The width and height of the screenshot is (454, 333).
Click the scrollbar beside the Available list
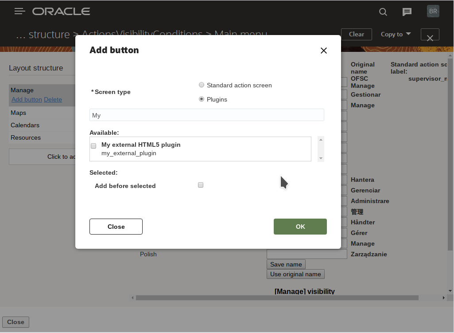point(320,149)
